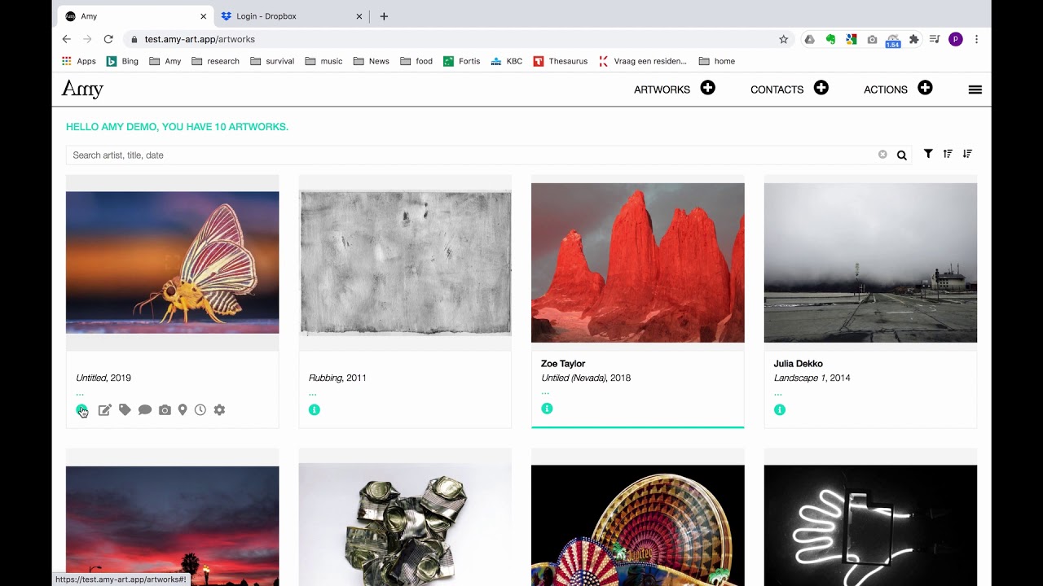
Task: Open the food bookmarks folder
Action: point(416,61)
